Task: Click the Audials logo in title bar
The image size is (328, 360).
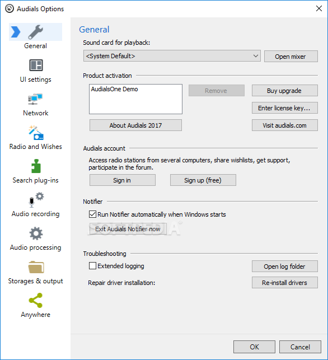Action: 10,9
